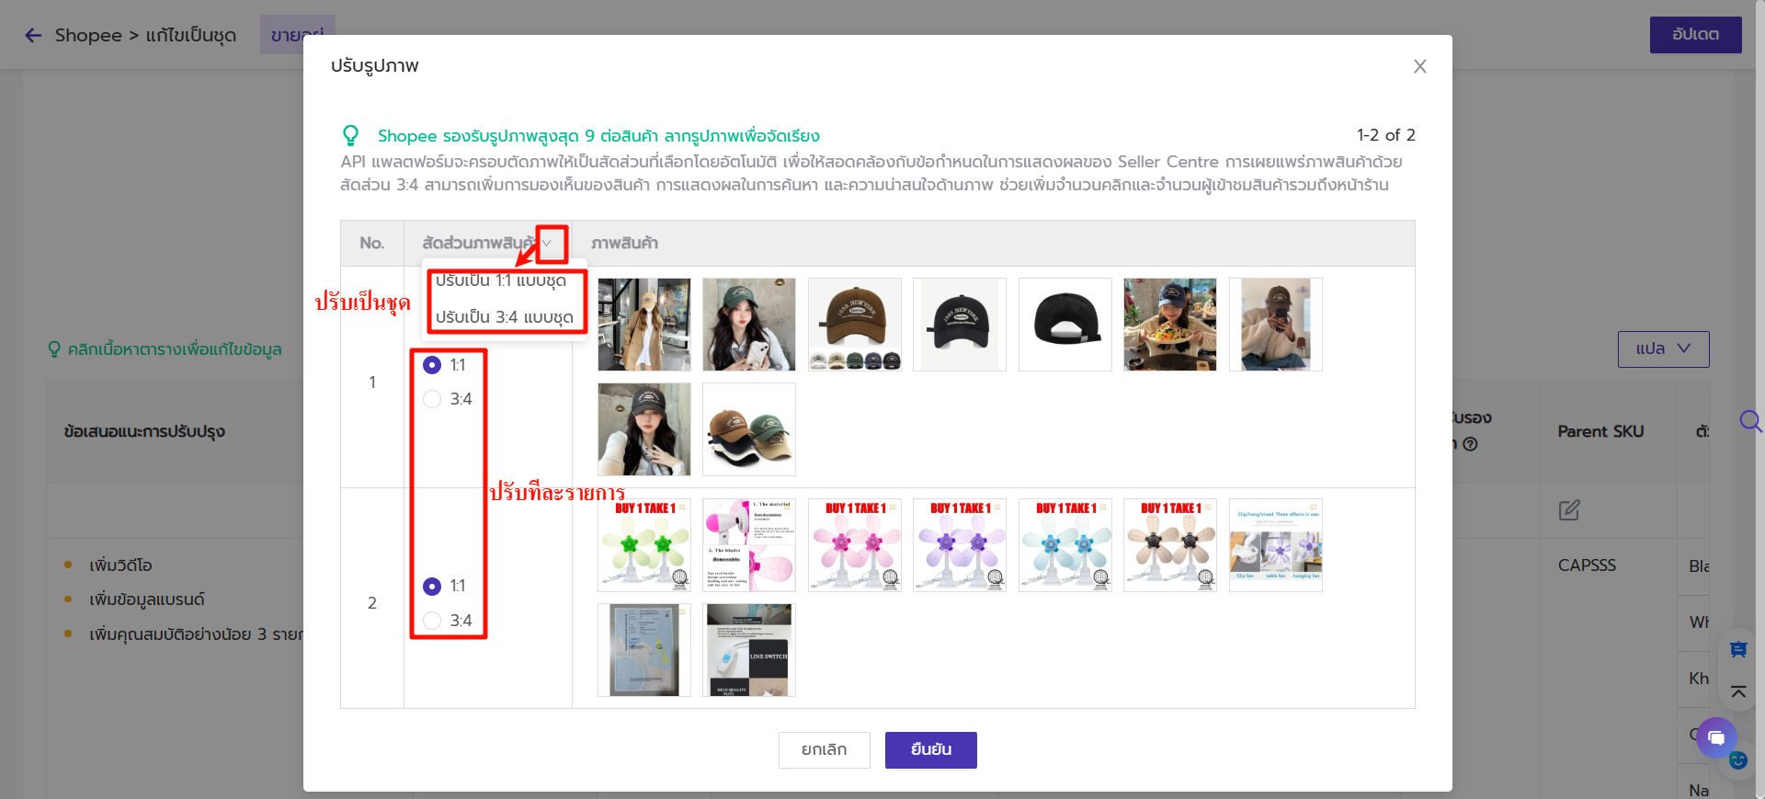Select green fan BUY 1 TAKE 1 thumbnail

[644, 545]
